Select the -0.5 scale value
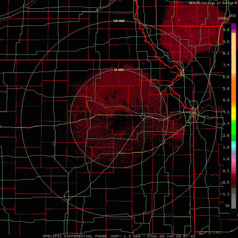 225,182
